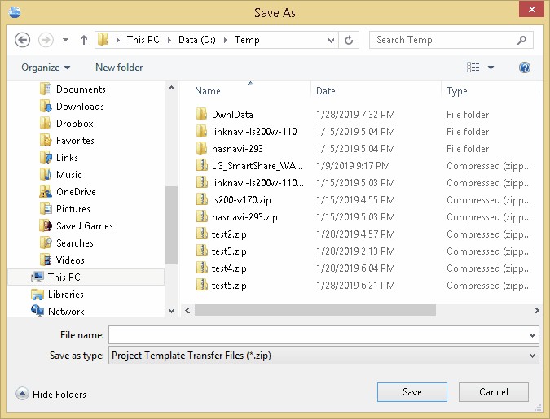Click the Up one level arrow
This screenshot has height=419, width=550.
click(x=84, y=40)
